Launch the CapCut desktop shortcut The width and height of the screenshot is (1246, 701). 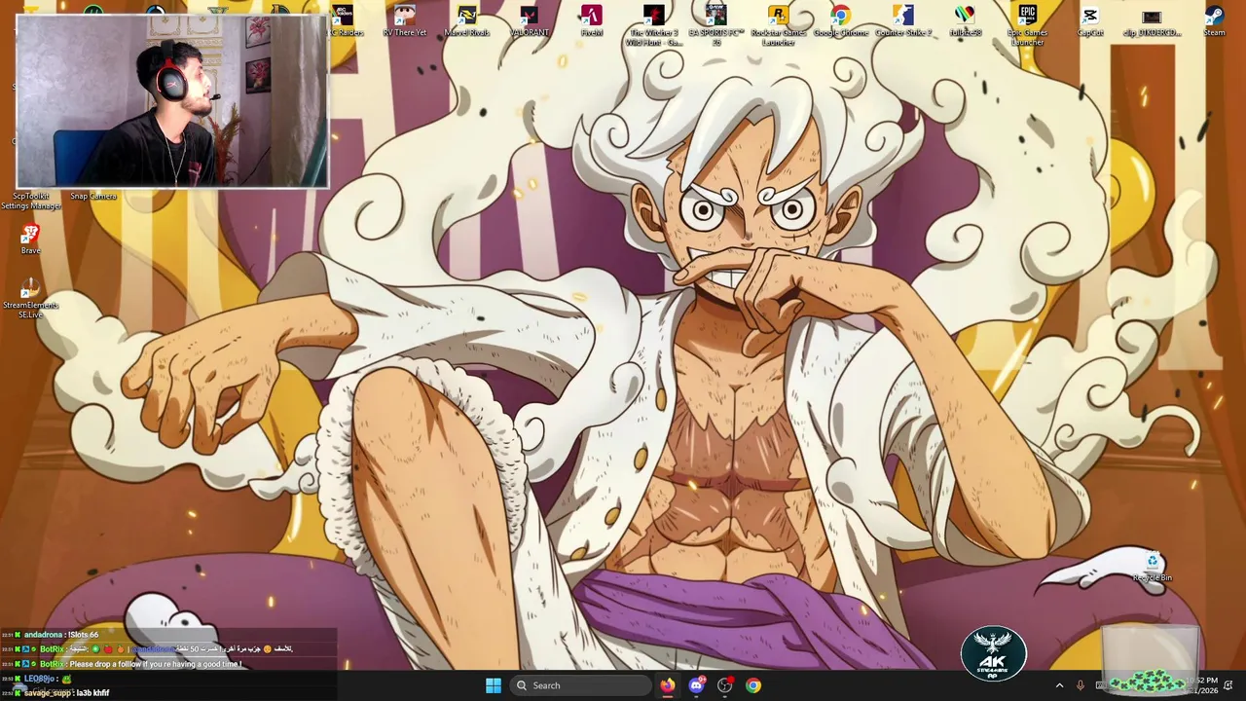1089,20
